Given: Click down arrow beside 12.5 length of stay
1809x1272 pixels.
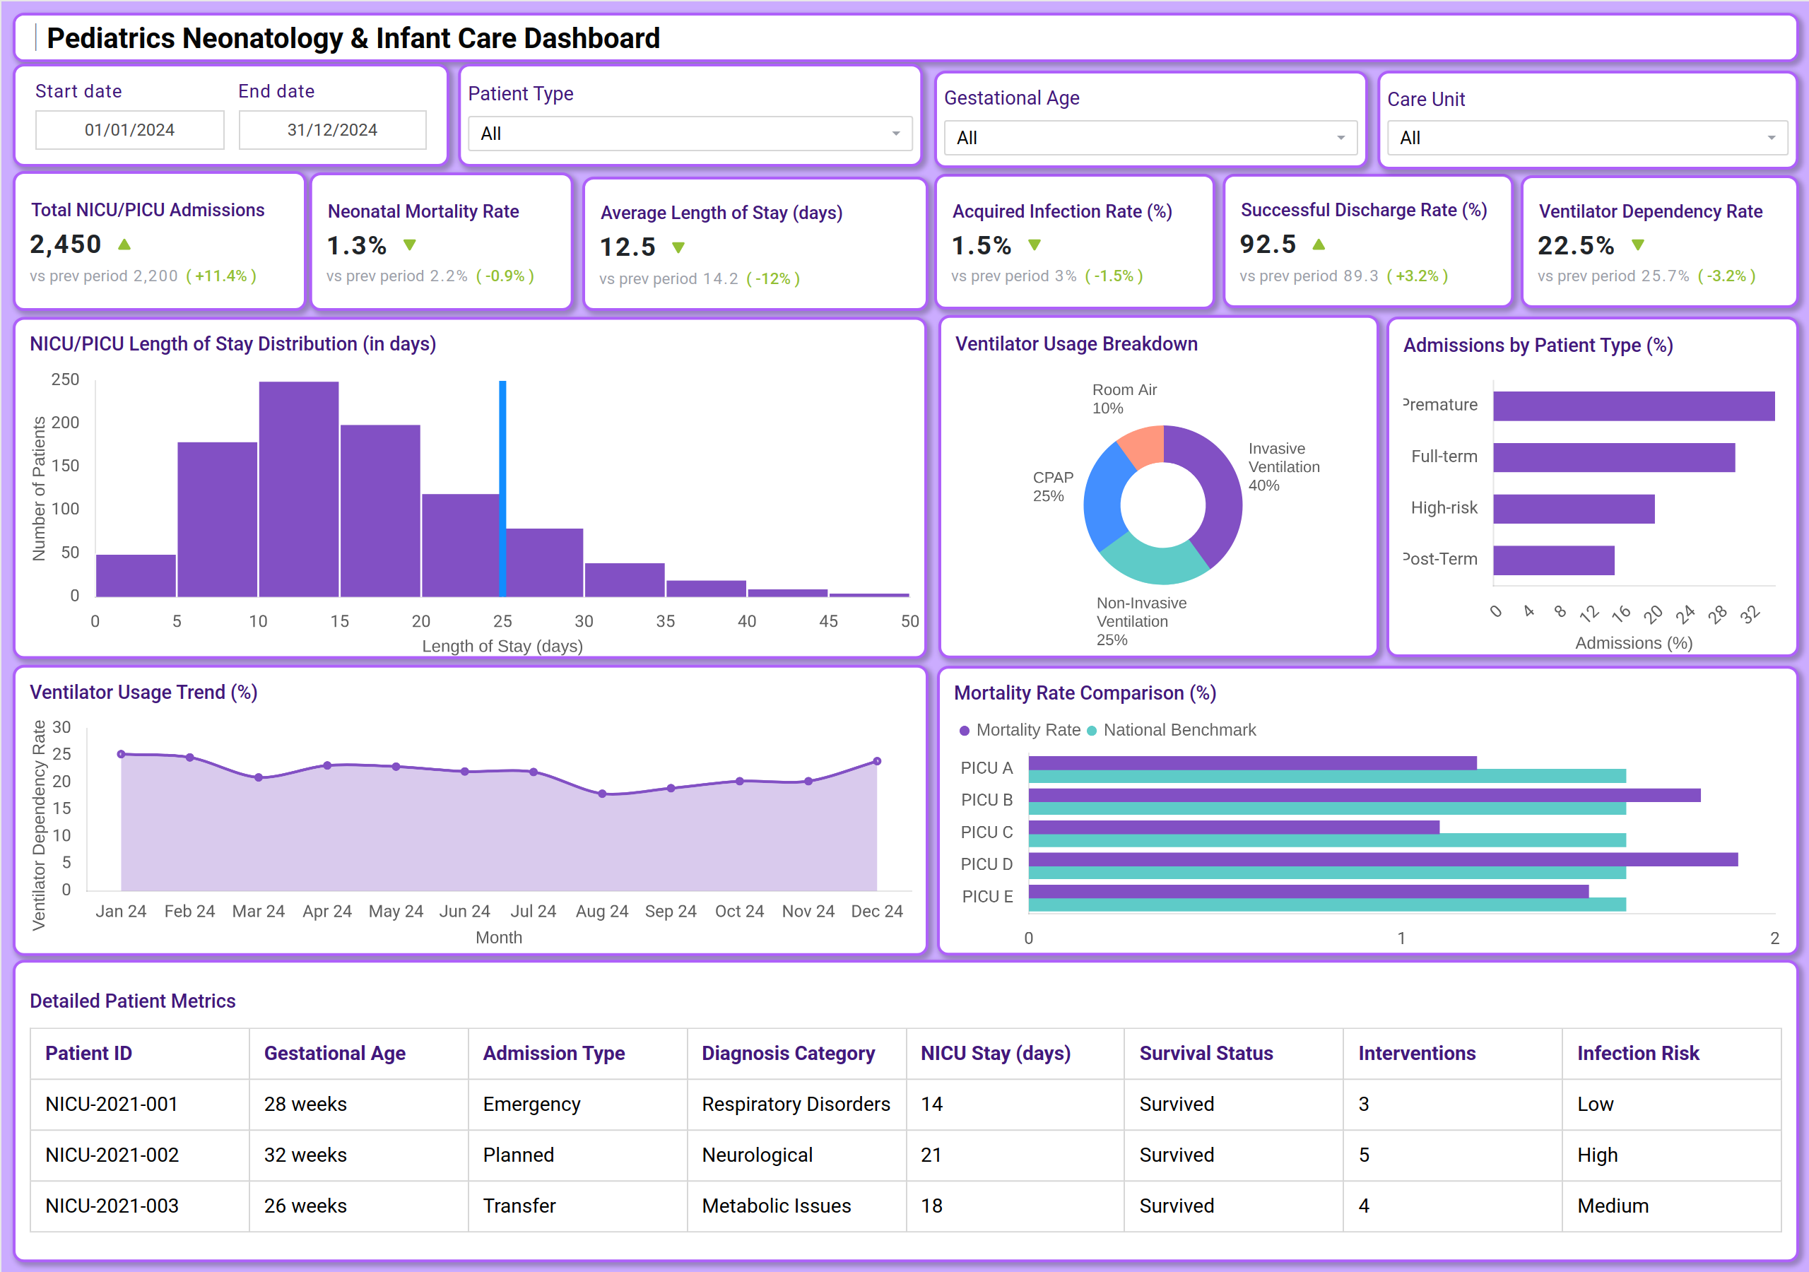Looking at the screenshot, I should 678,247.
